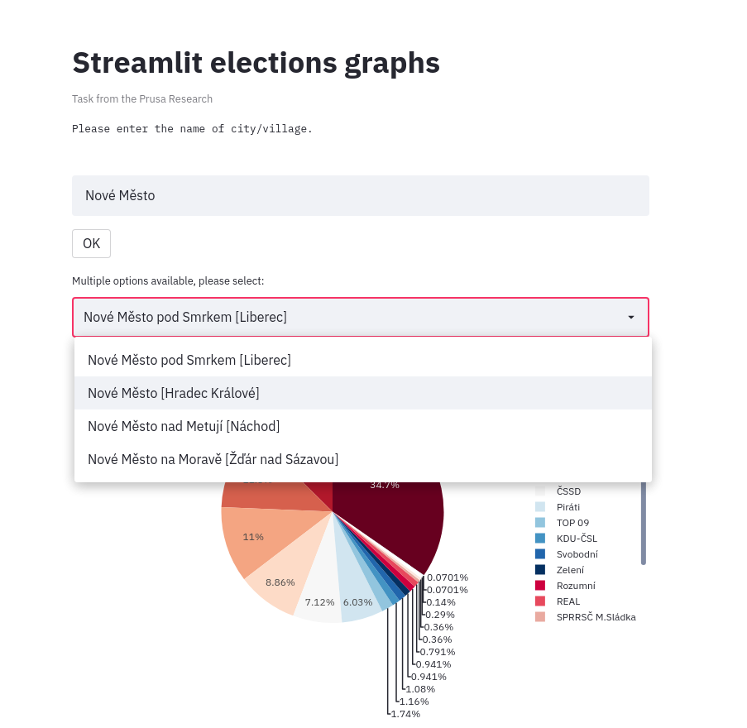Viewport: 747px width, 728px height.
Task: Click the Svobodní legend color swatch
Action: click(540, 554)
